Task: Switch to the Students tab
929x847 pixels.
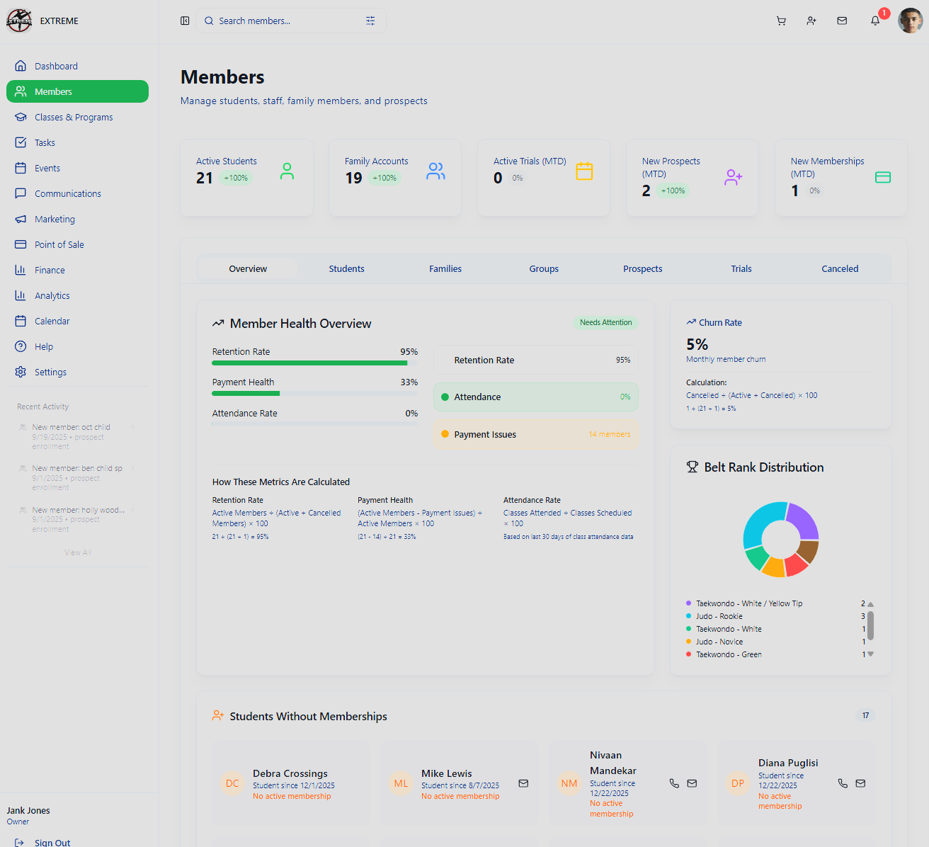Action: click(346, 268)
